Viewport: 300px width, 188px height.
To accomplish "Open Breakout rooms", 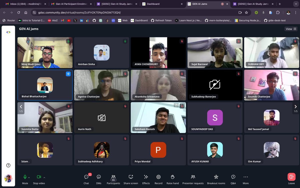I will tap(216, 179).
